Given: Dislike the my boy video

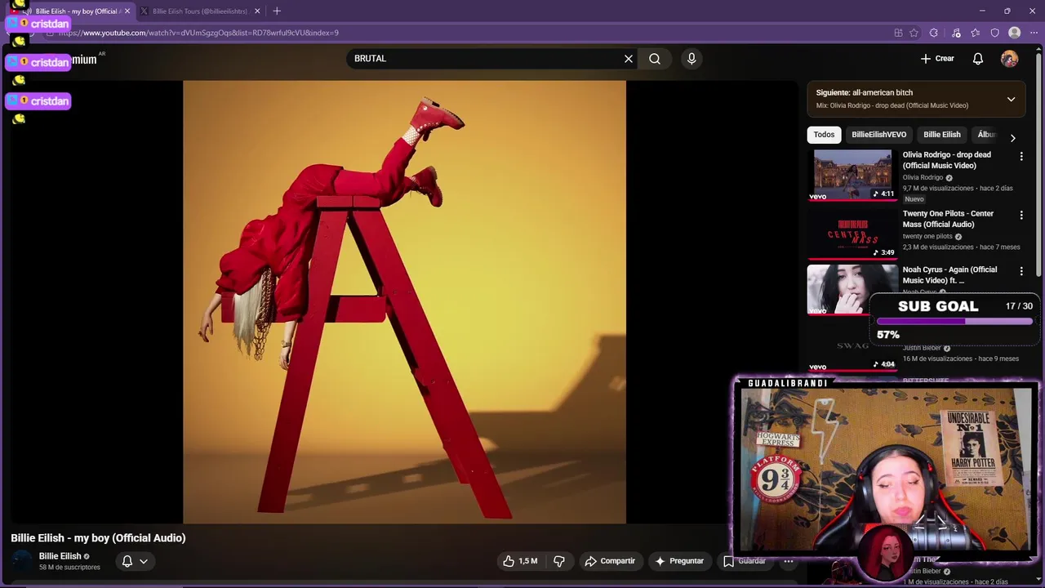Looking at the screenshot, I should point(559,561).
